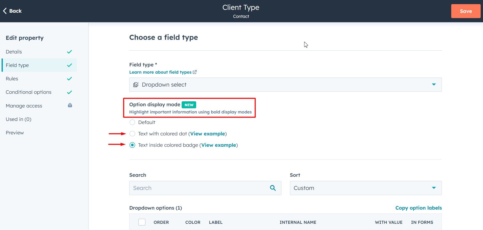Go to the Rules section
Image resolution: width=483 pixels, height=230 pixels.
pos(39,79)
